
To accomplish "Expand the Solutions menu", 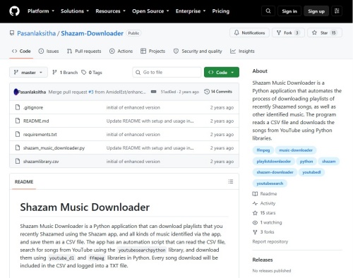I will 75,11.
